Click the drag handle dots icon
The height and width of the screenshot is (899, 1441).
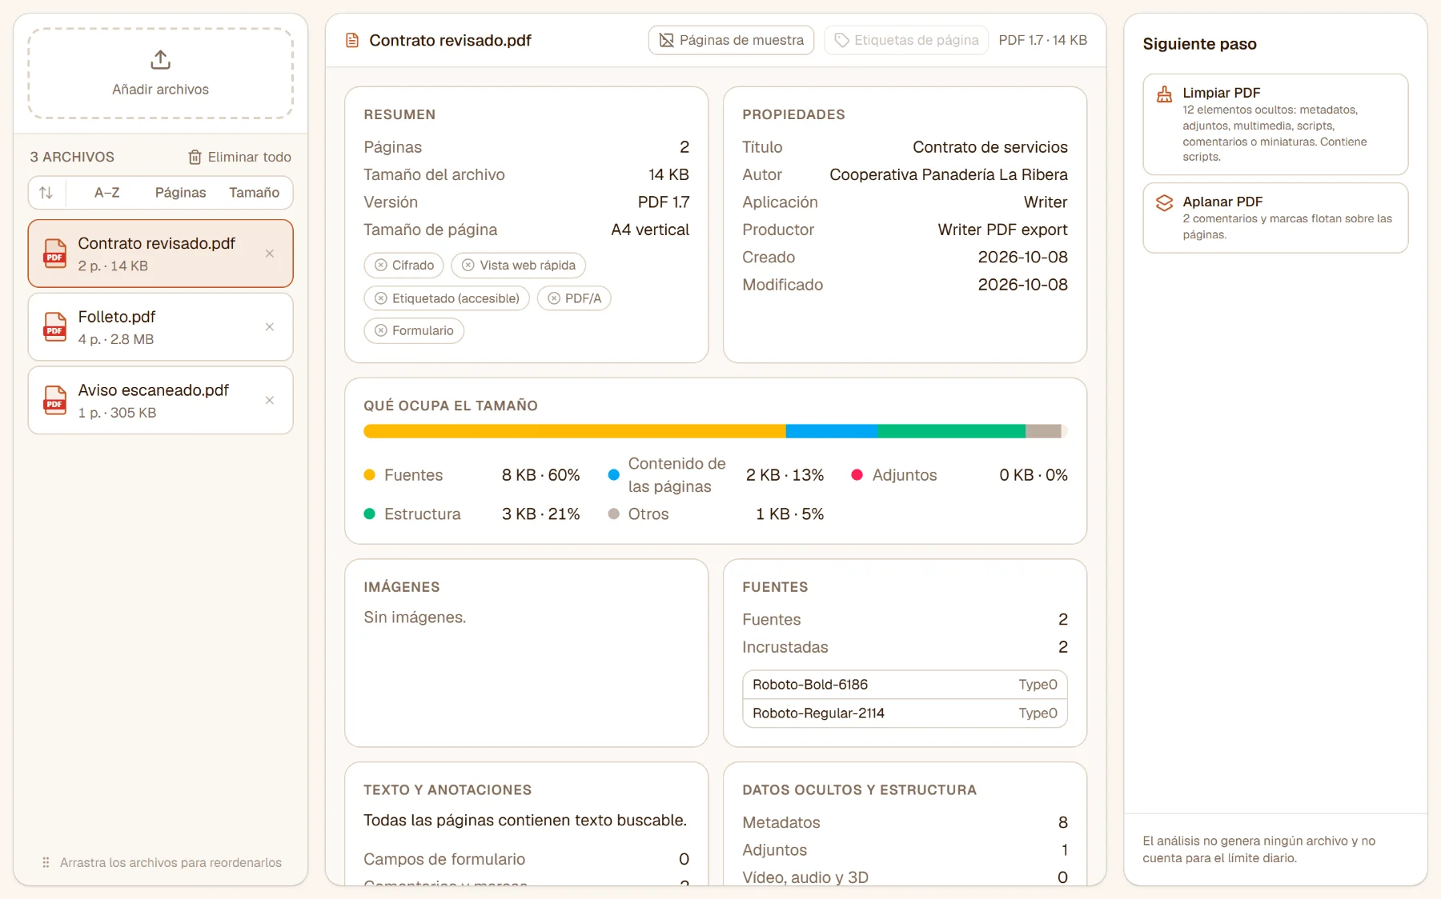(x=46, y=862)
